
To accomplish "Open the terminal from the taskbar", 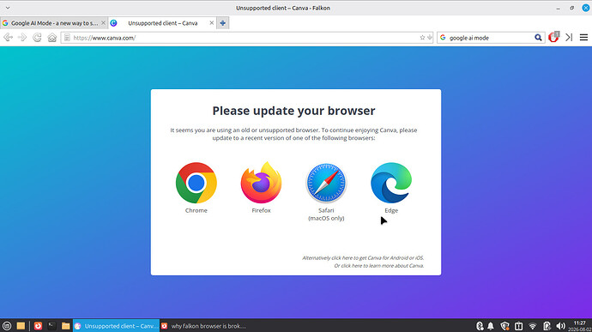I will point(51,326).
